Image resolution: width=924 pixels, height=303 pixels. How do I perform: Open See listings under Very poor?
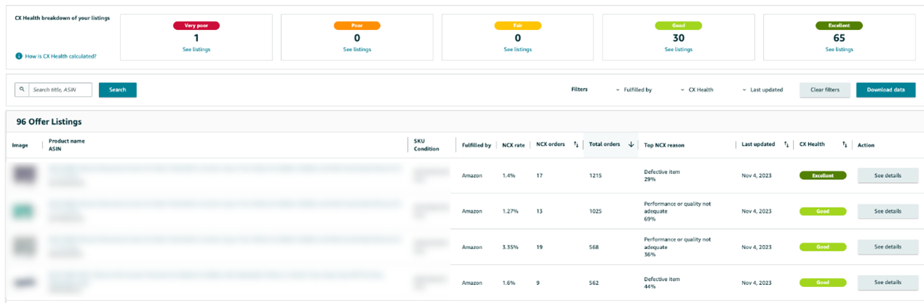tap(196, 50)
